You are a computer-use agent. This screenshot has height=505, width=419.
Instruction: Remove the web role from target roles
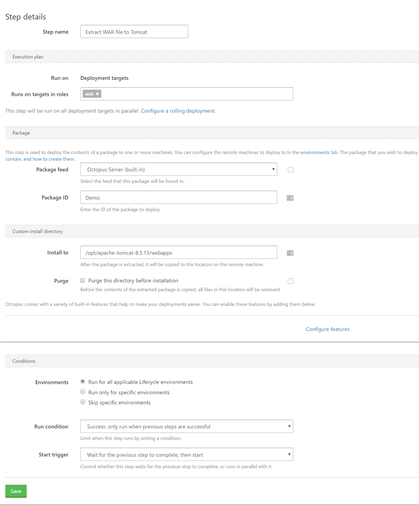point(97,94)
